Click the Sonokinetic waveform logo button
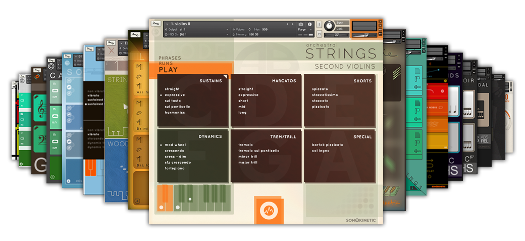 pyautogui.click(x=269, y=211)
